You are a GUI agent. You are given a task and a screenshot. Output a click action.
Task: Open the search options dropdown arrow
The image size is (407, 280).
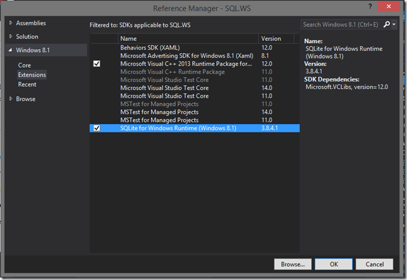pos(394,25)
